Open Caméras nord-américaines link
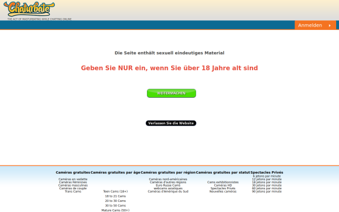 (168, 179)
